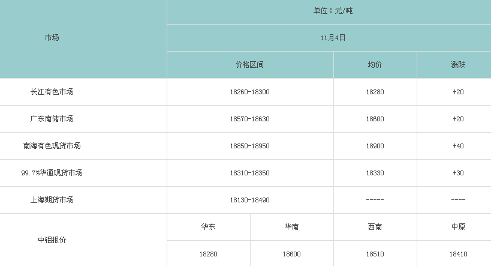The width and height of the screenshot is (491, 266).
Task: Click the 西南 price value 18510
Action: point(375,254)
